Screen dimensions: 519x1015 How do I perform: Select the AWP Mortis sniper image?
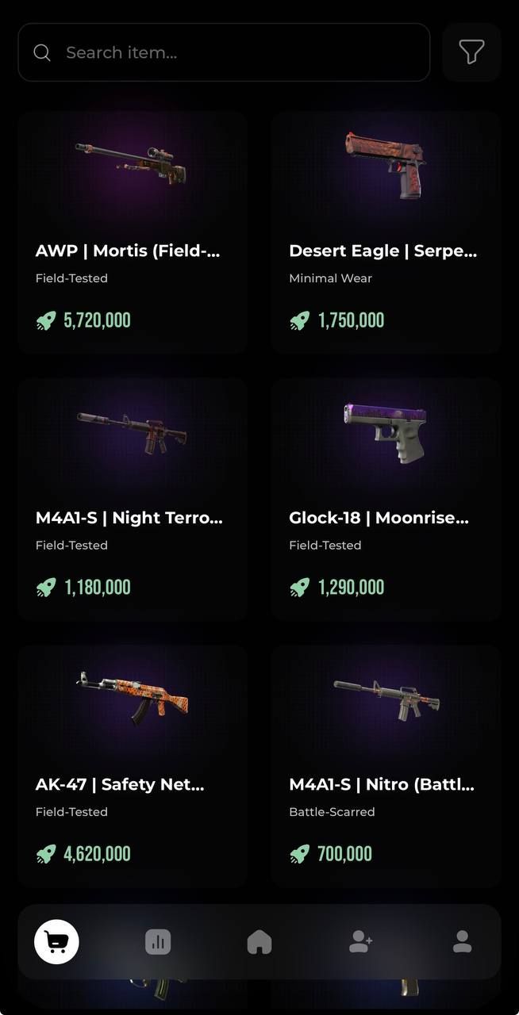(x=131, y=163)
